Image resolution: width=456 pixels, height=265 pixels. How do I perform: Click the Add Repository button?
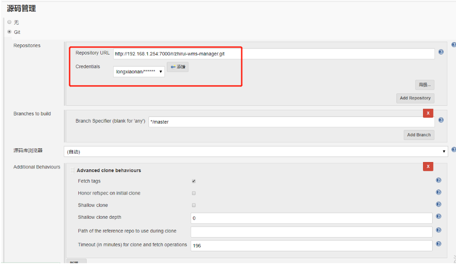pyautogui.click(x=415, y=98)
